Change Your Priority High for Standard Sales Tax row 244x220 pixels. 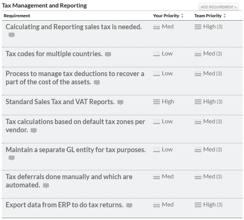[x=164, y=102]
